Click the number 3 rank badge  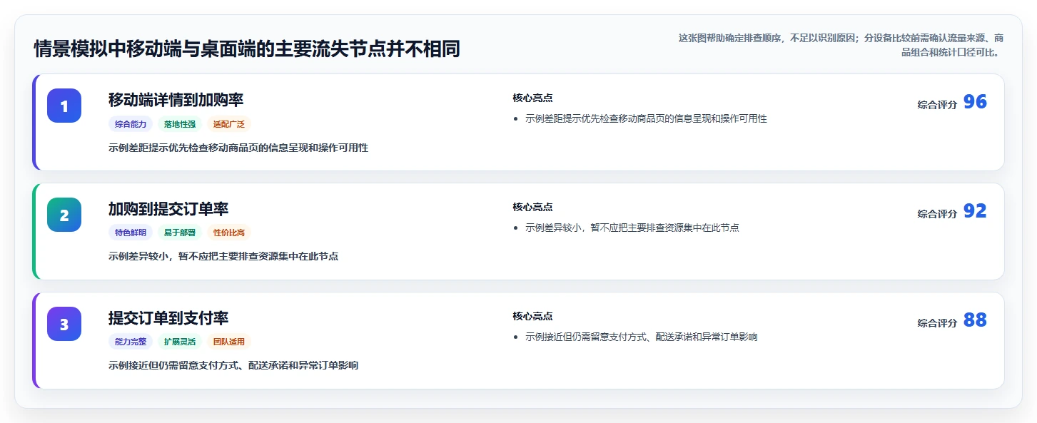(64, 324)
